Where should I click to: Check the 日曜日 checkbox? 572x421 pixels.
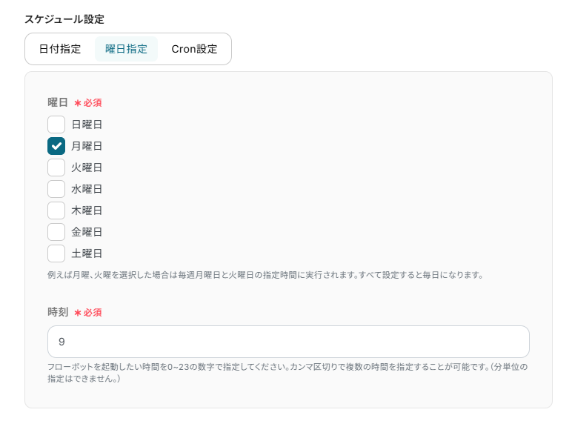[56, 125]
